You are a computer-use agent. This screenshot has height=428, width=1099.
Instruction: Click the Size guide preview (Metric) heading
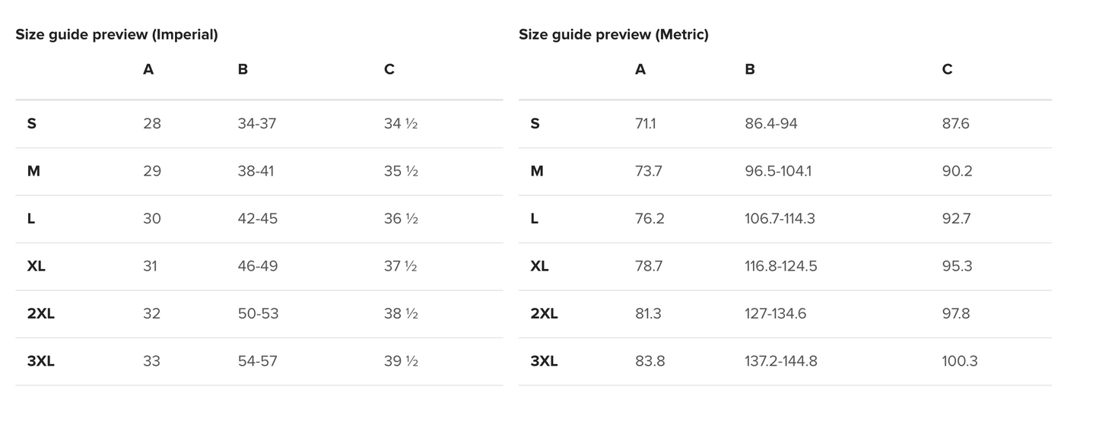coord(613,35)
